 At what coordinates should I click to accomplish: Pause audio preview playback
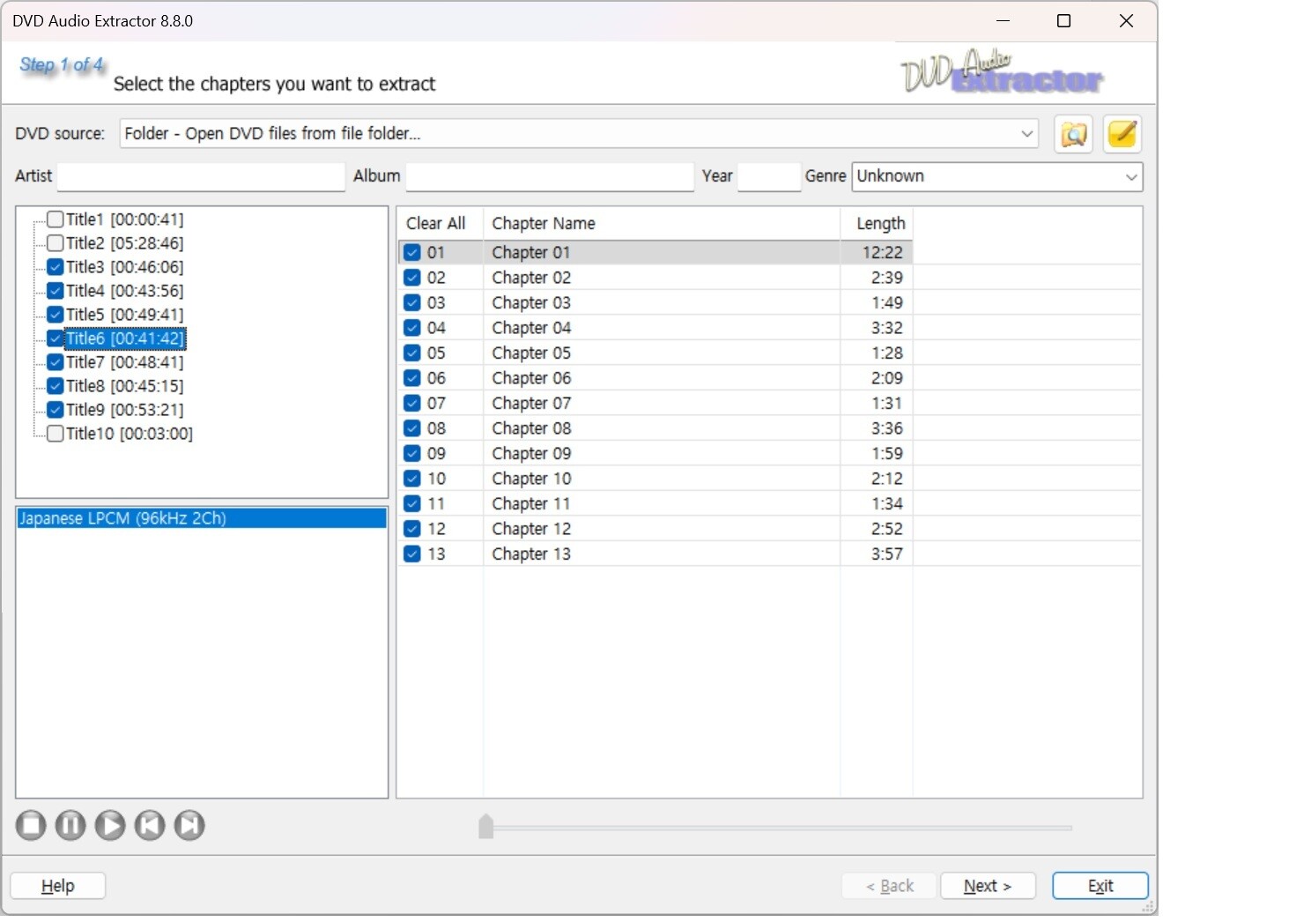pos(70,825)
